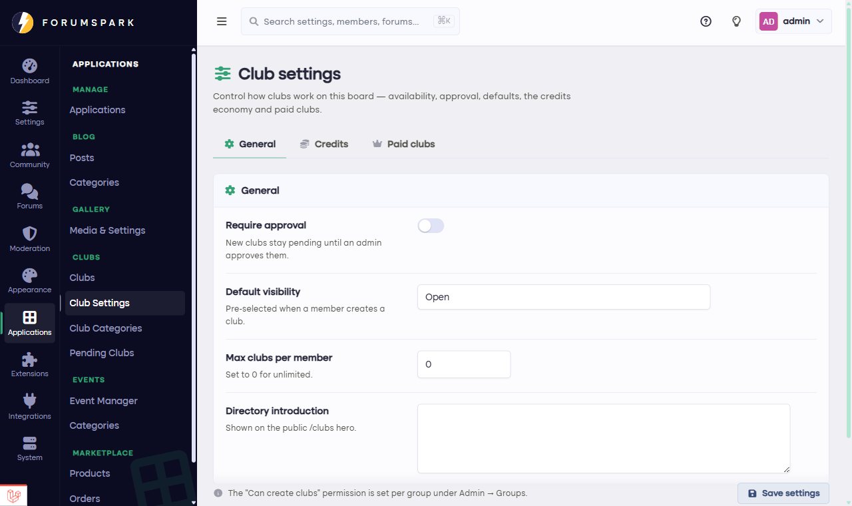The height and width of the screenshot is (506, 852).
Task: Open blog Posts in the sidebar
Action: point(82,158)
